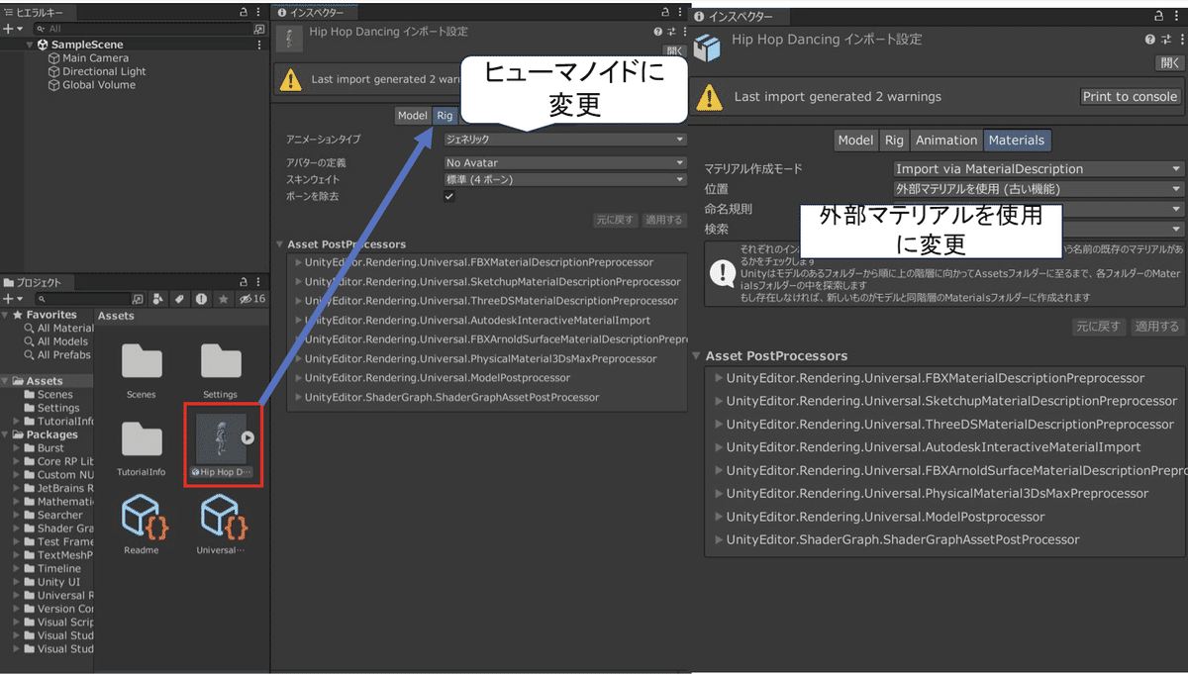Click the plus create button in the Hierarchy panel
Screen dimensions: 1188x674
[10, 29]
